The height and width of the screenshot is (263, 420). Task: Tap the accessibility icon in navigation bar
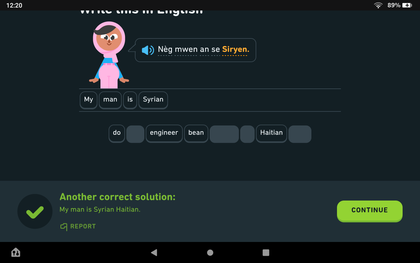[x=16, y=252]
